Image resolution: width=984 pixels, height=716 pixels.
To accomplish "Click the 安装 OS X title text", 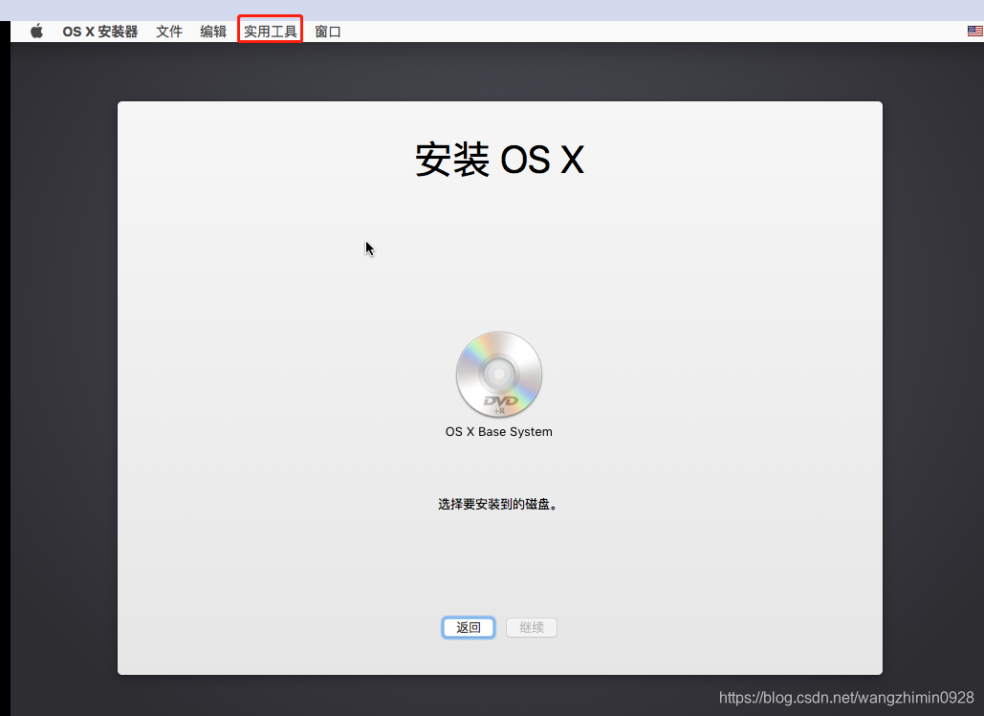I will 498,160.
